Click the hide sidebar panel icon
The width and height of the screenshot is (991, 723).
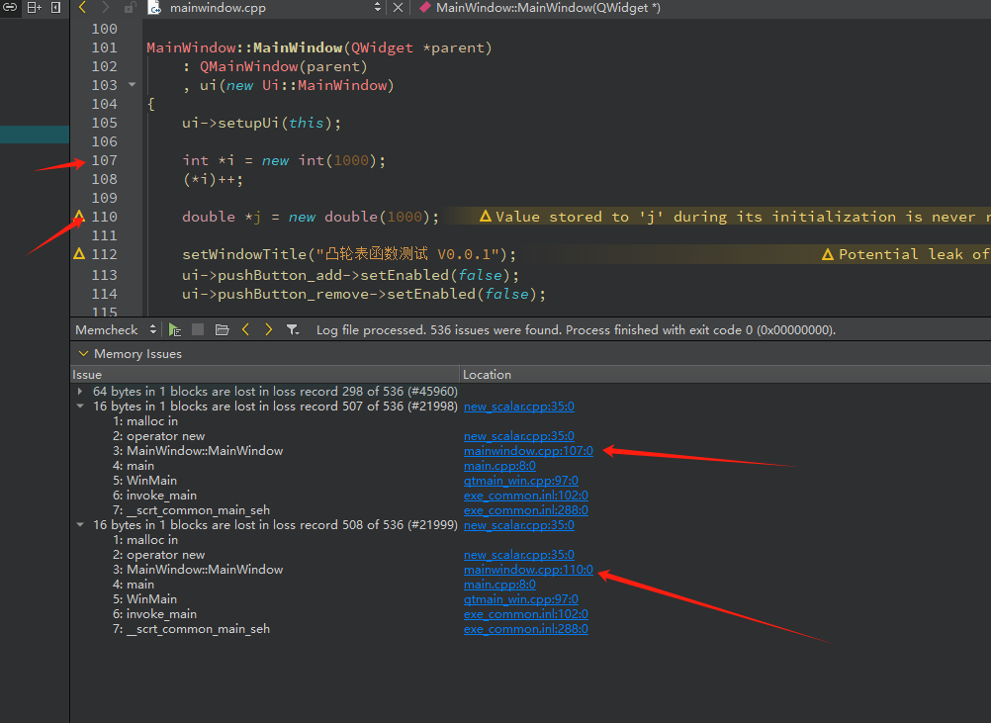(55, 8)
